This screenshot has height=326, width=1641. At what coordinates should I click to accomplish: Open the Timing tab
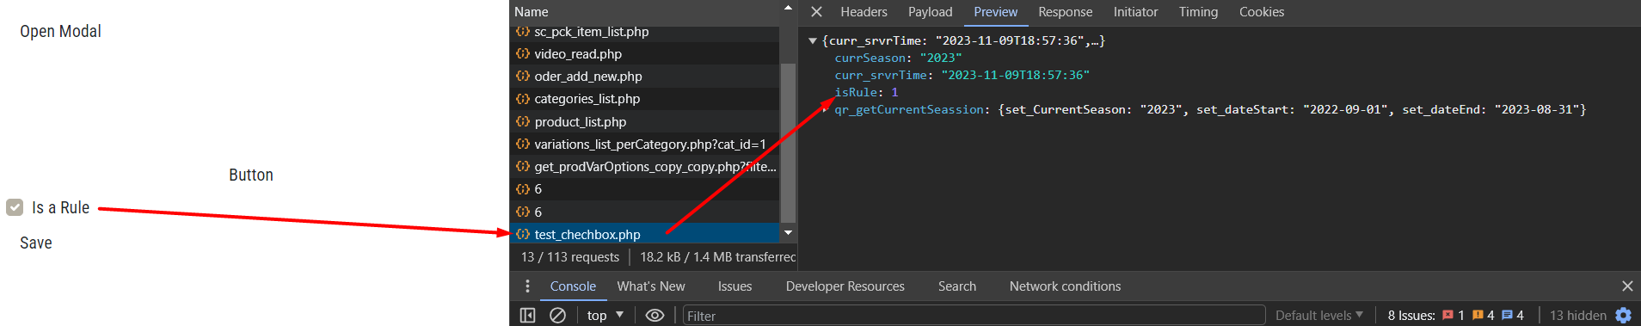(x=1199, y=12)
